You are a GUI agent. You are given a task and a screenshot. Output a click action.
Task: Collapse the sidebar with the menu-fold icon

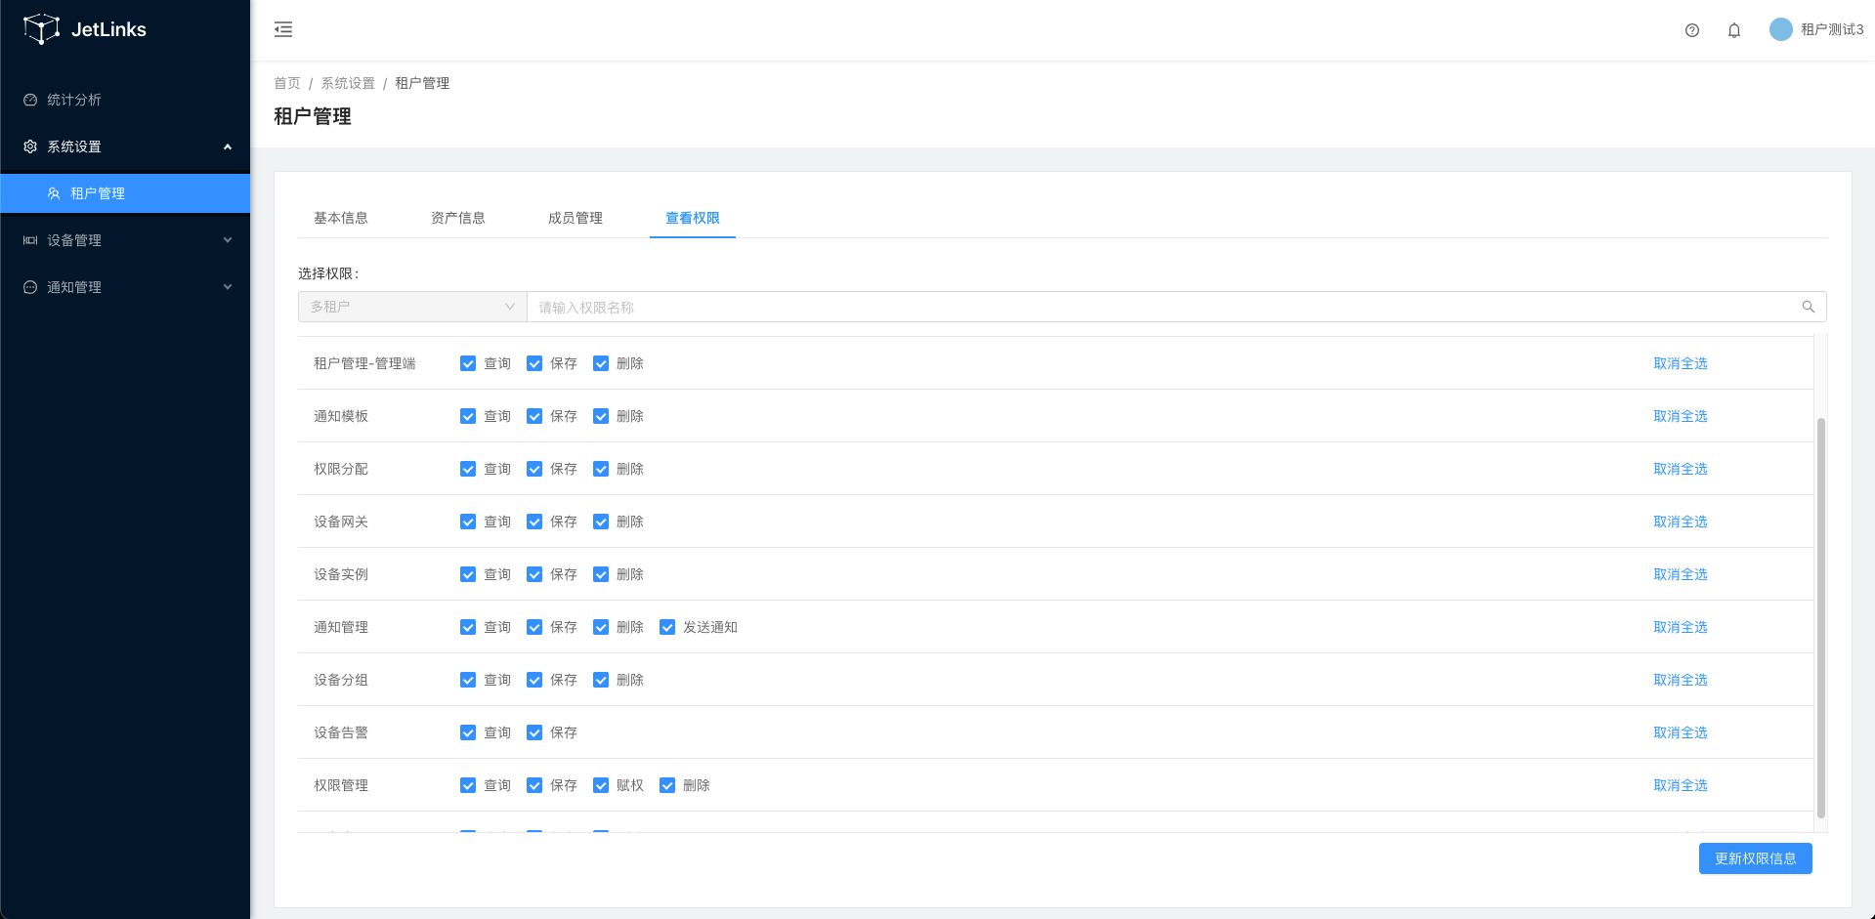pyautogui.click(x=283, y=29)
